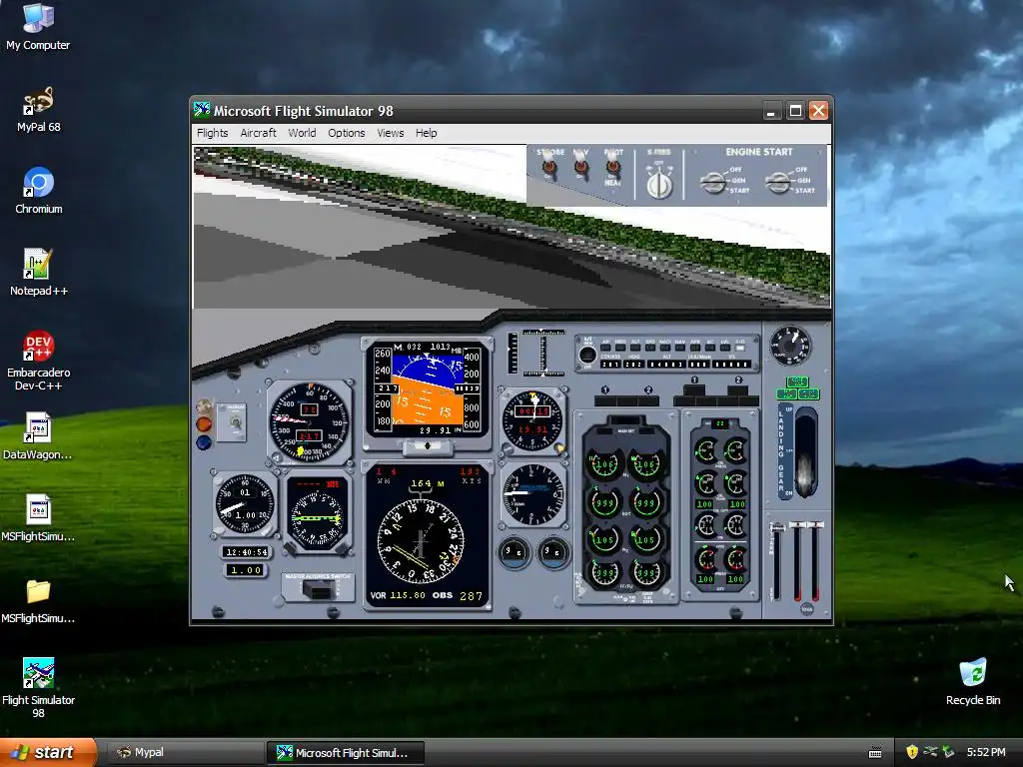Click the blue indicator light
Screen dimensions: 1023x767
(x=204, y=442)
